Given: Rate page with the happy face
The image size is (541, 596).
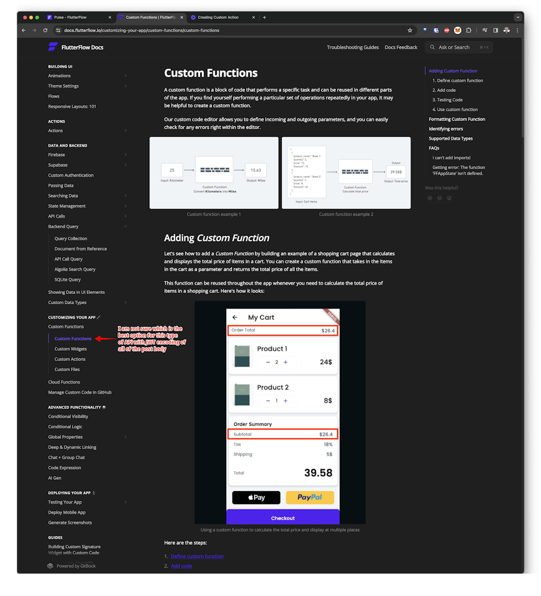Looking at the screenshot, I should point(449,198).
